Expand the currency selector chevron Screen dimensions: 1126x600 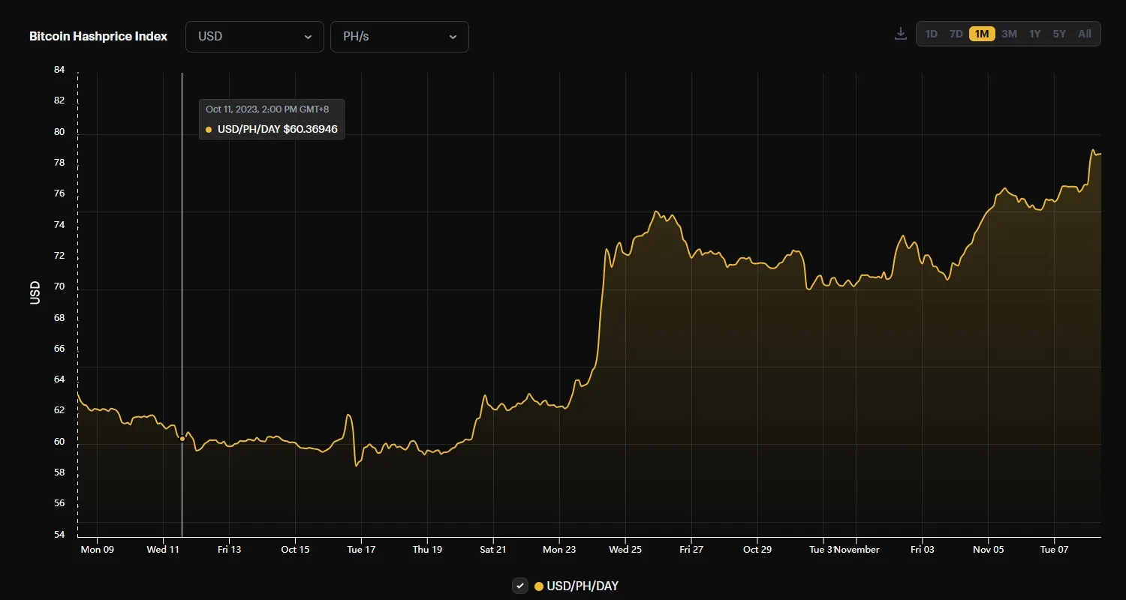click(308, 36)
